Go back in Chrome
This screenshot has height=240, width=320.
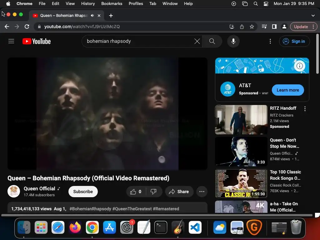pyautogui.click(x=7, y=27)
